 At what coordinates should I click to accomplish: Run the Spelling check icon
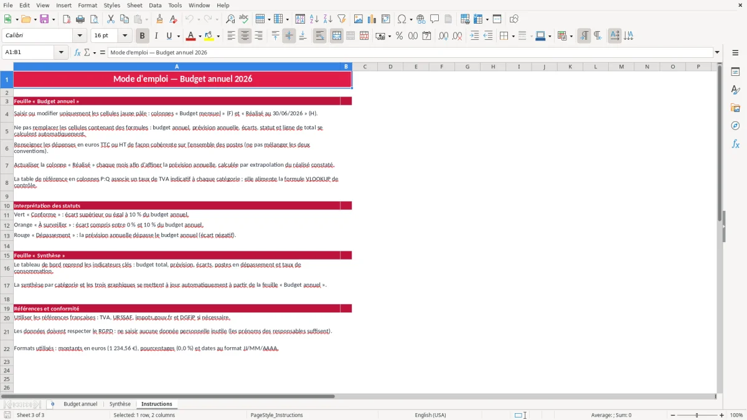coord(243,19)
